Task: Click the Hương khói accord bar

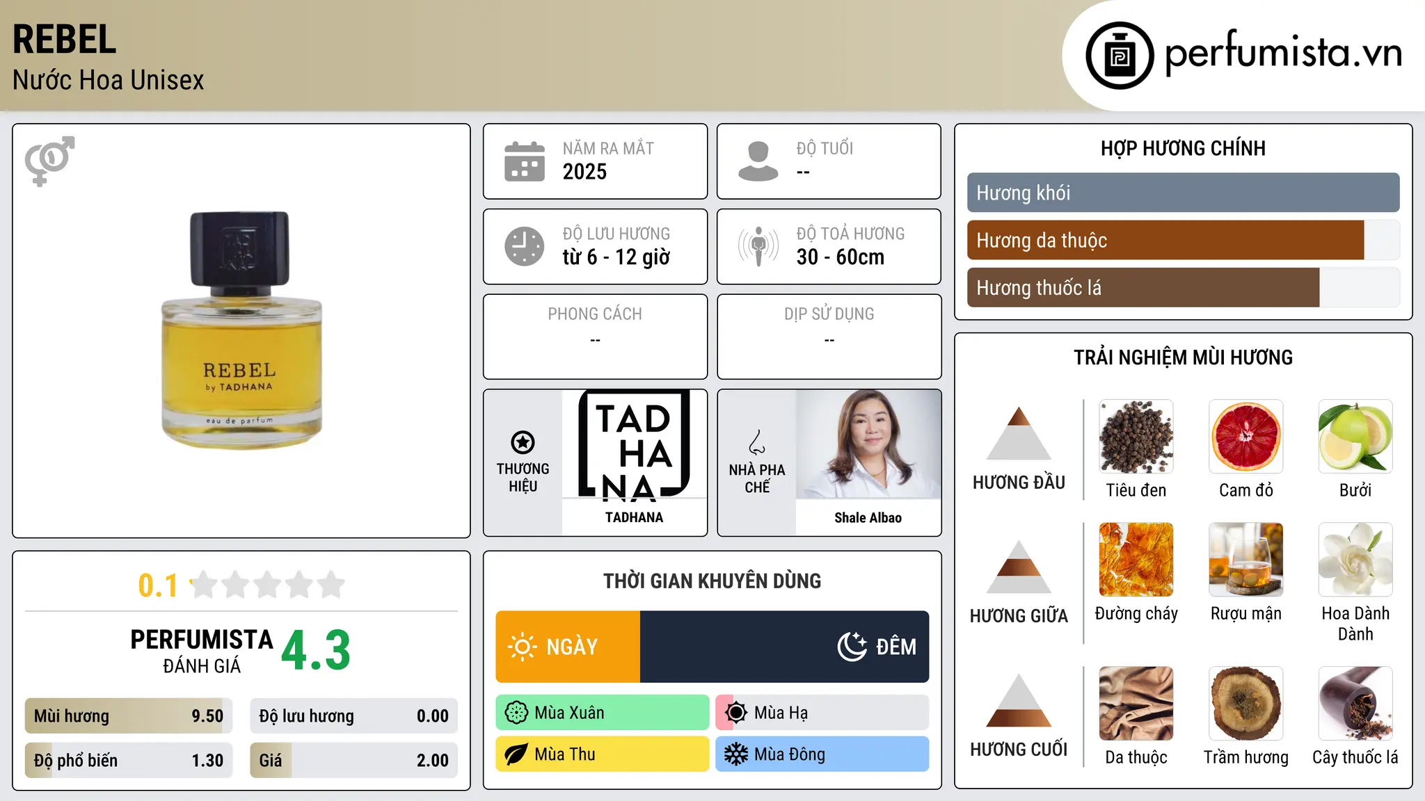Action: [1183, 193]
